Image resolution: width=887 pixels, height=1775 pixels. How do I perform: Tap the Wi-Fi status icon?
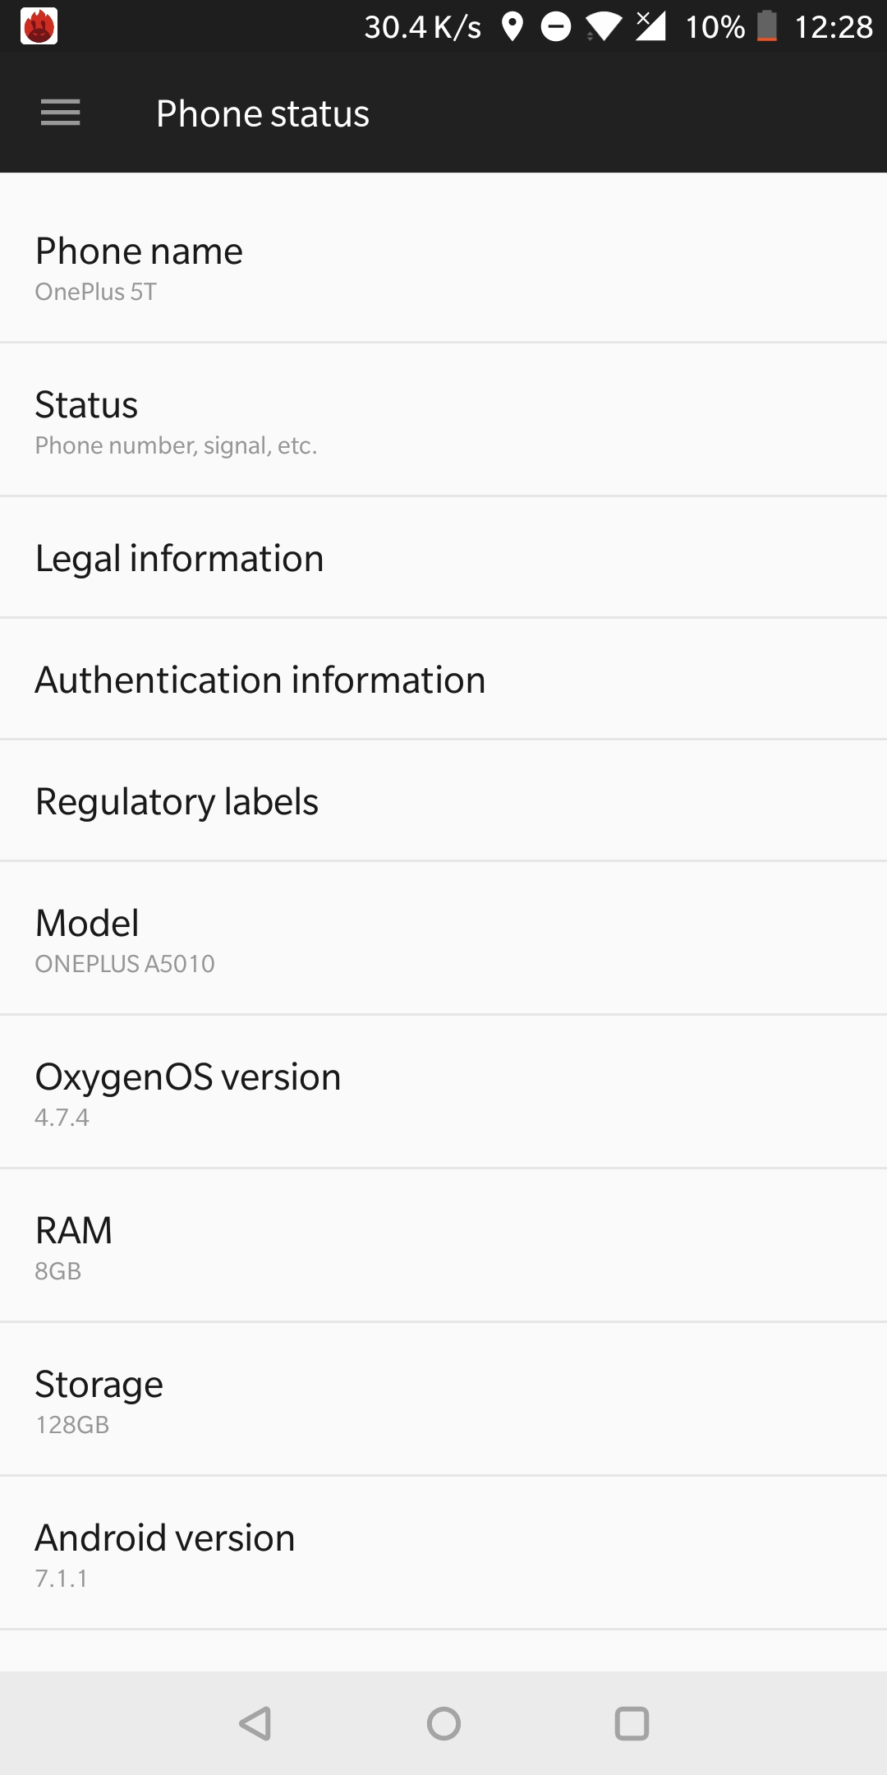604,27
